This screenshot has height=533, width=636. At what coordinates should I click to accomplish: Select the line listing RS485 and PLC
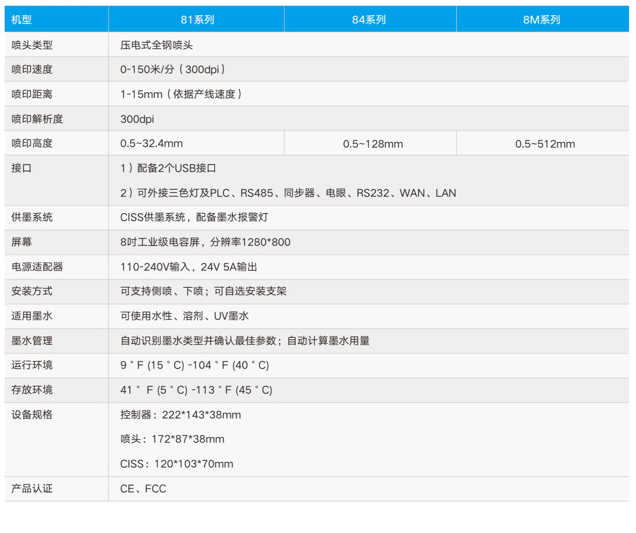[x=288, y=193]
